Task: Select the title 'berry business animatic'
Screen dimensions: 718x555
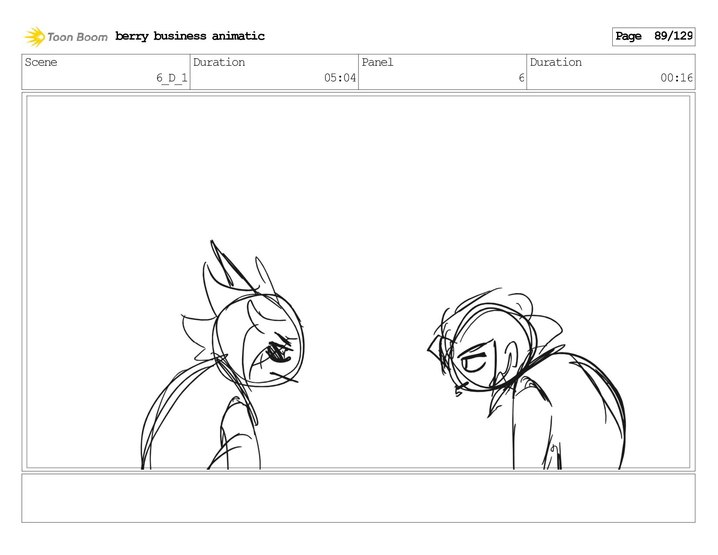Action: click(190, 36)
